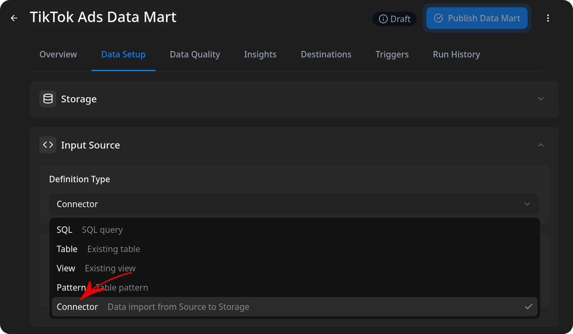Choose Table existing table option
The image size is (573, 334).
tap(295, 249)
